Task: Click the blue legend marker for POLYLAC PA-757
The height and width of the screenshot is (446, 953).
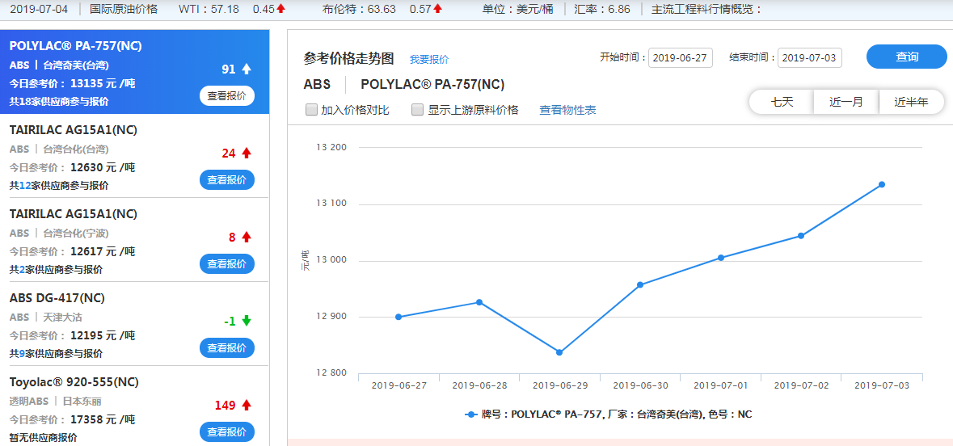Action: [x=471, y=414]
